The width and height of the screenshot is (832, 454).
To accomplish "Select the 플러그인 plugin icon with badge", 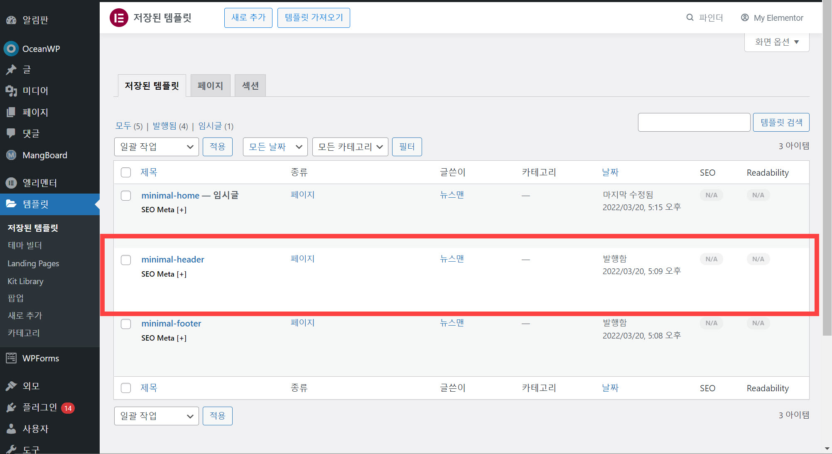I will coord(11,407).
